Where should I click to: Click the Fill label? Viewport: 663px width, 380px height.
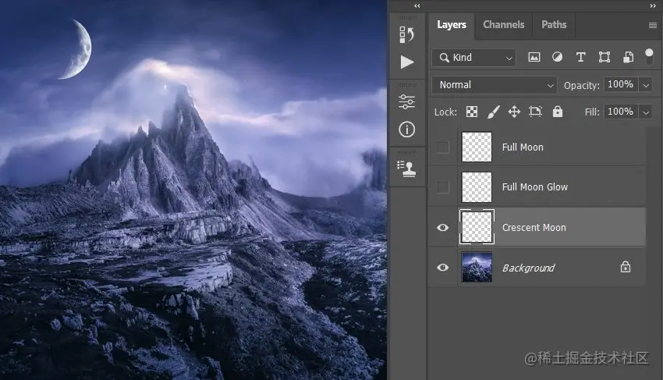click(592, 112)
